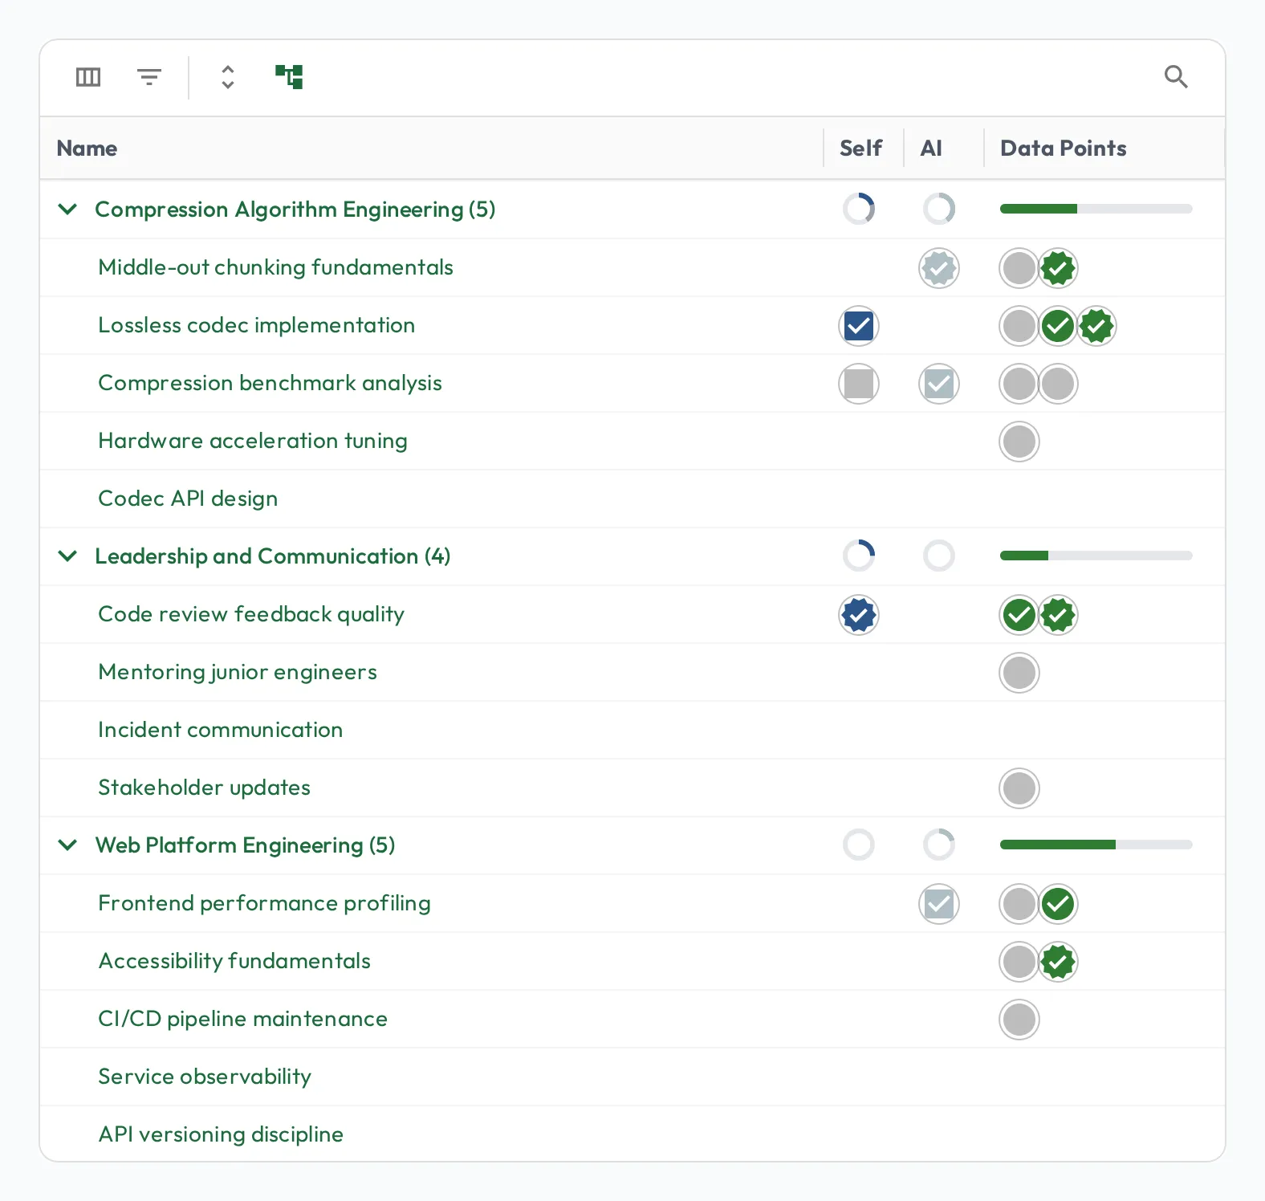Sort by the Name column header
This screenshot has height=1201, width=1265.
point(87,149)
